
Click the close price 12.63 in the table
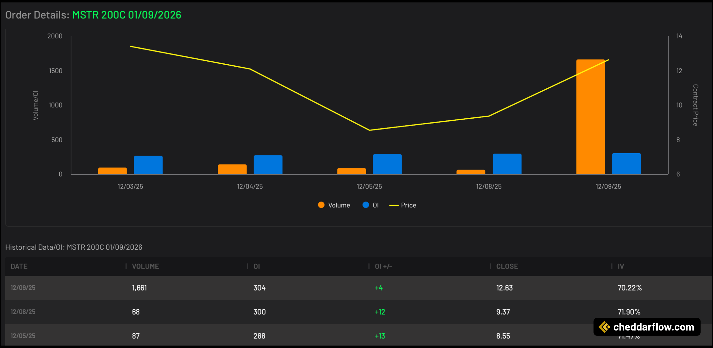[x=504, y=288]
